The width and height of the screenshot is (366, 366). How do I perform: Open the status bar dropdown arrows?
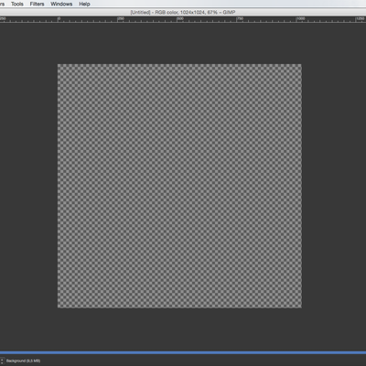(2, 361)
